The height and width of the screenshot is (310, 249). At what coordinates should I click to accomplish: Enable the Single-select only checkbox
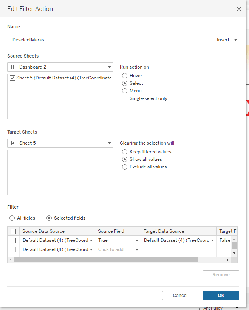(125, 98)
